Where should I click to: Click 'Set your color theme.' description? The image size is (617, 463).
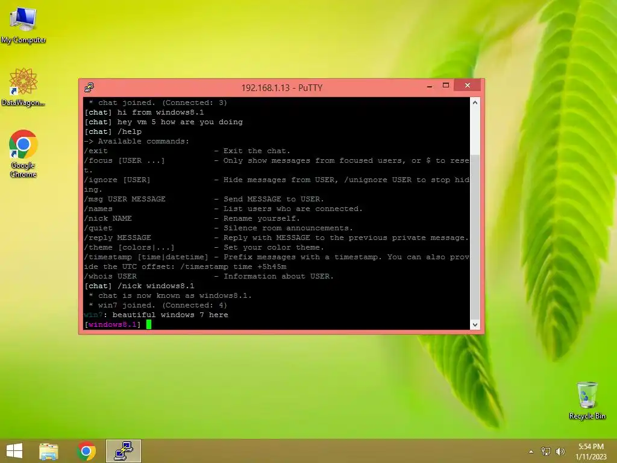tap(274, 247)
